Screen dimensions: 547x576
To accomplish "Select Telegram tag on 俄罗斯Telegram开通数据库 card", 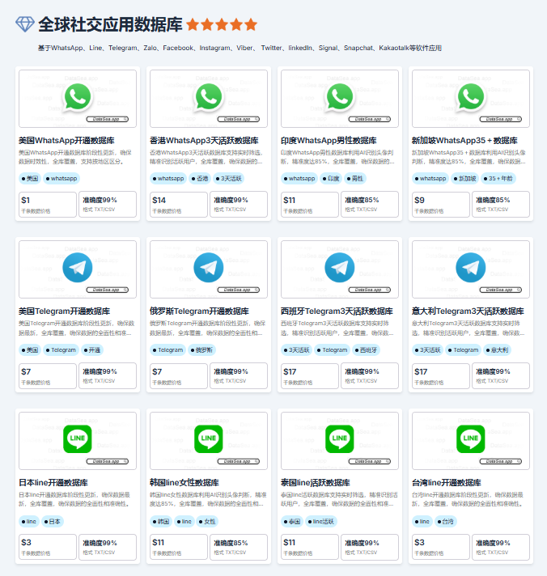I will coord(167,350).
